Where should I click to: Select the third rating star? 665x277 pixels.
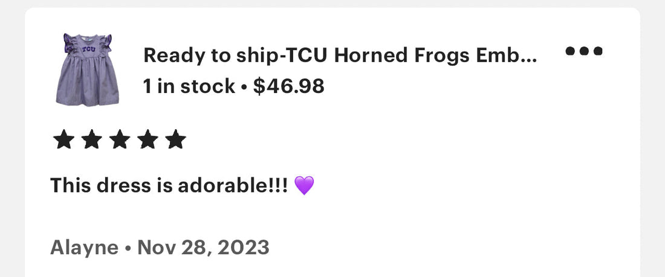tap(120, 140)
